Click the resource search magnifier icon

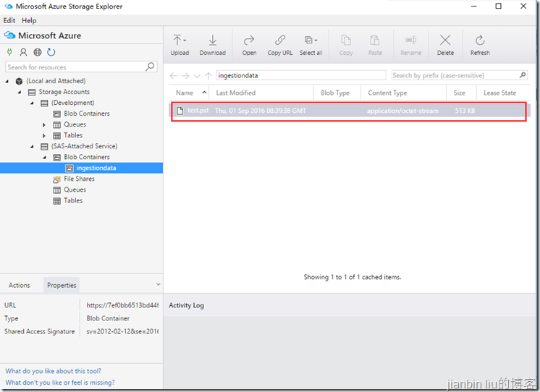pos(150,67)
